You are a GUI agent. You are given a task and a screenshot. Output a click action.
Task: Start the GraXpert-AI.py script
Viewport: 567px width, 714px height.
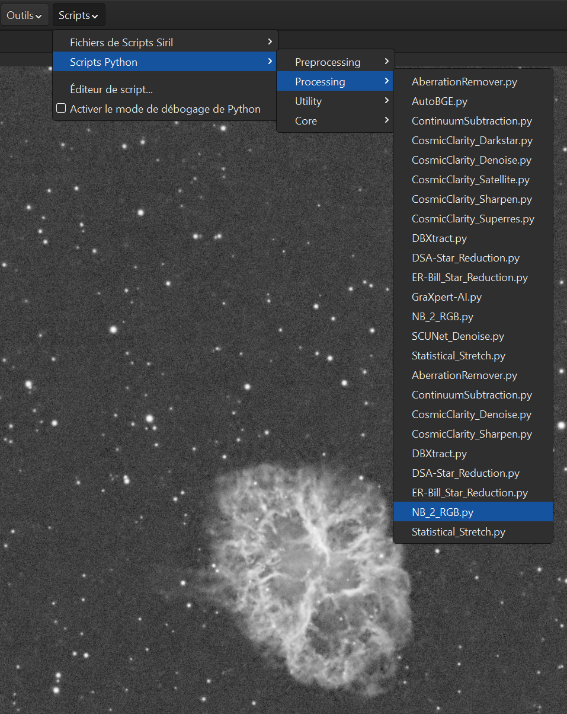coord(473,297)
